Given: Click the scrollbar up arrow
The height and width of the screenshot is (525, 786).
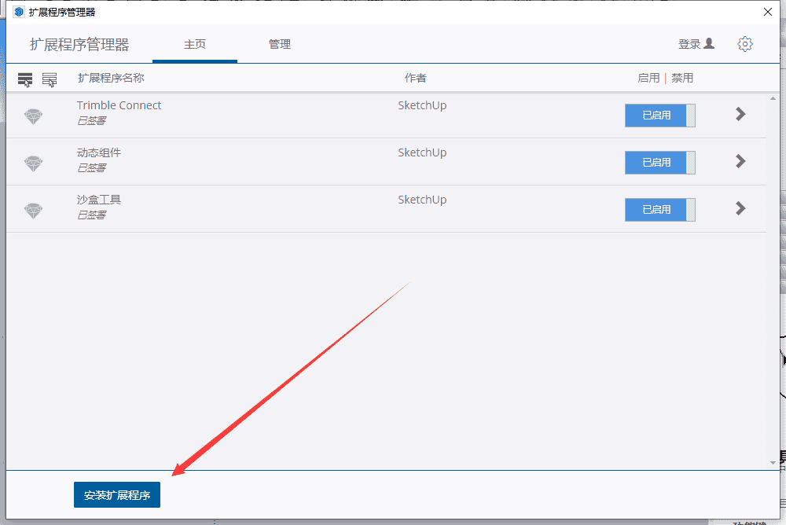Looking at the screenshot, I should [773, 99].
